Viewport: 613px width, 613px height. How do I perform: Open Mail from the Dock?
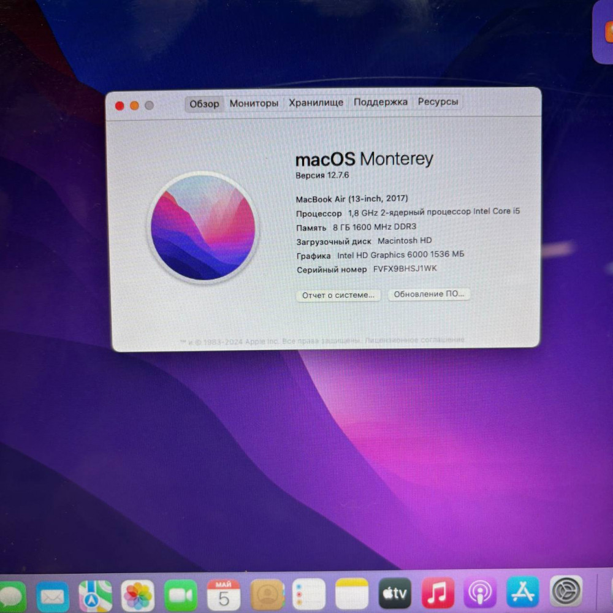[x=52, y=596]
